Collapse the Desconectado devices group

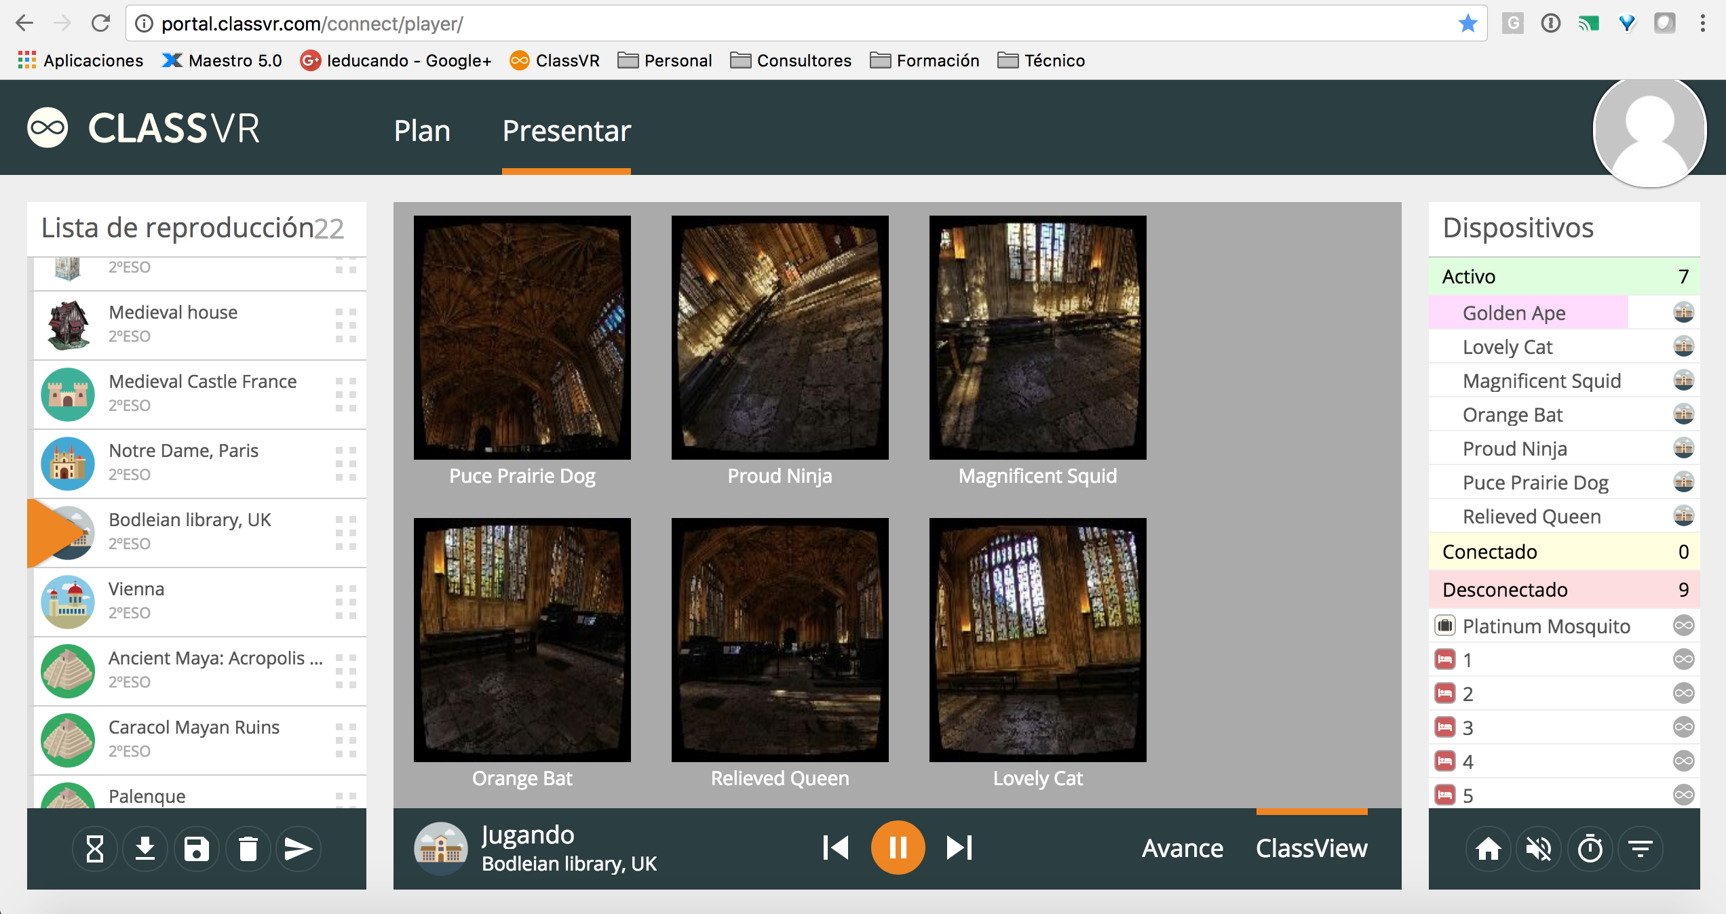coord(1563,590)
